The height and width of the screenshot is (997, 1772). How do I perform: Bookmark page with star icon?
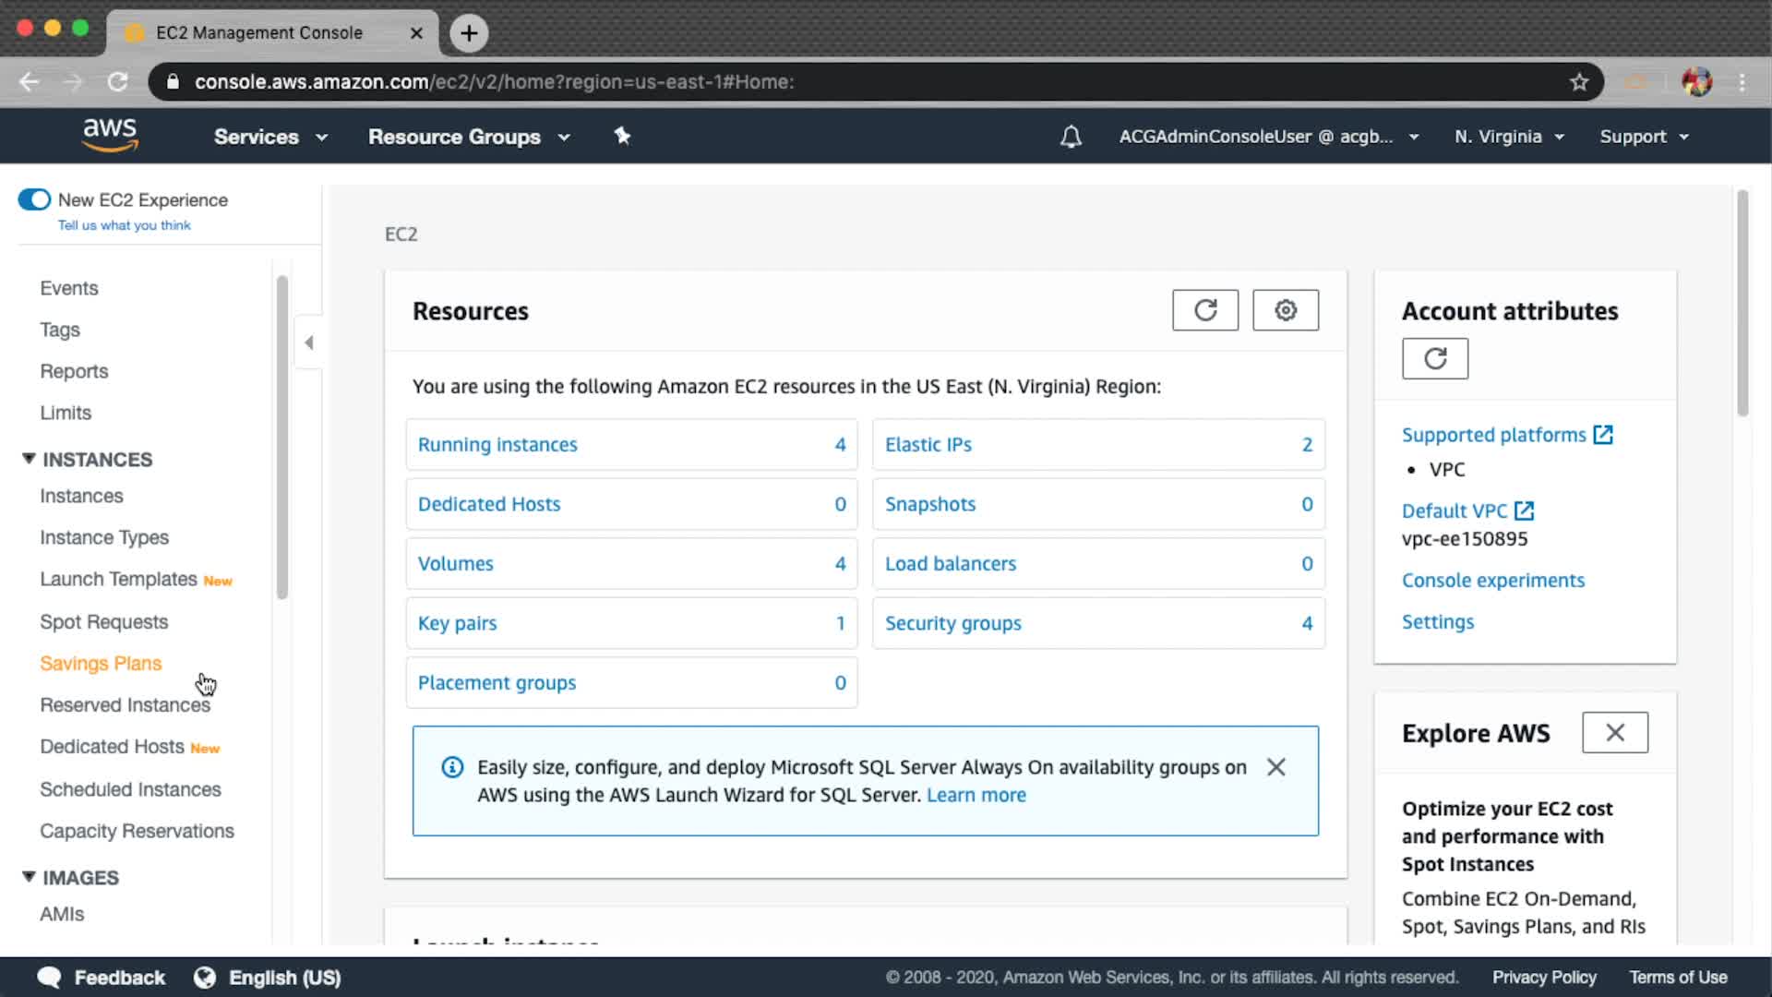(x=1579, y=82)
